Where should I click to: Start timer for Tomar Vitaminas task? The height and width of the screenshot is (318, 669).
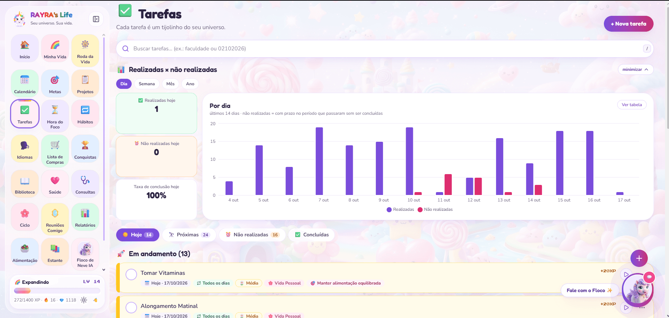626,274
